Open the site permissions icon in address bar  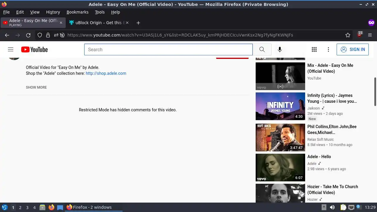[56, 35]
